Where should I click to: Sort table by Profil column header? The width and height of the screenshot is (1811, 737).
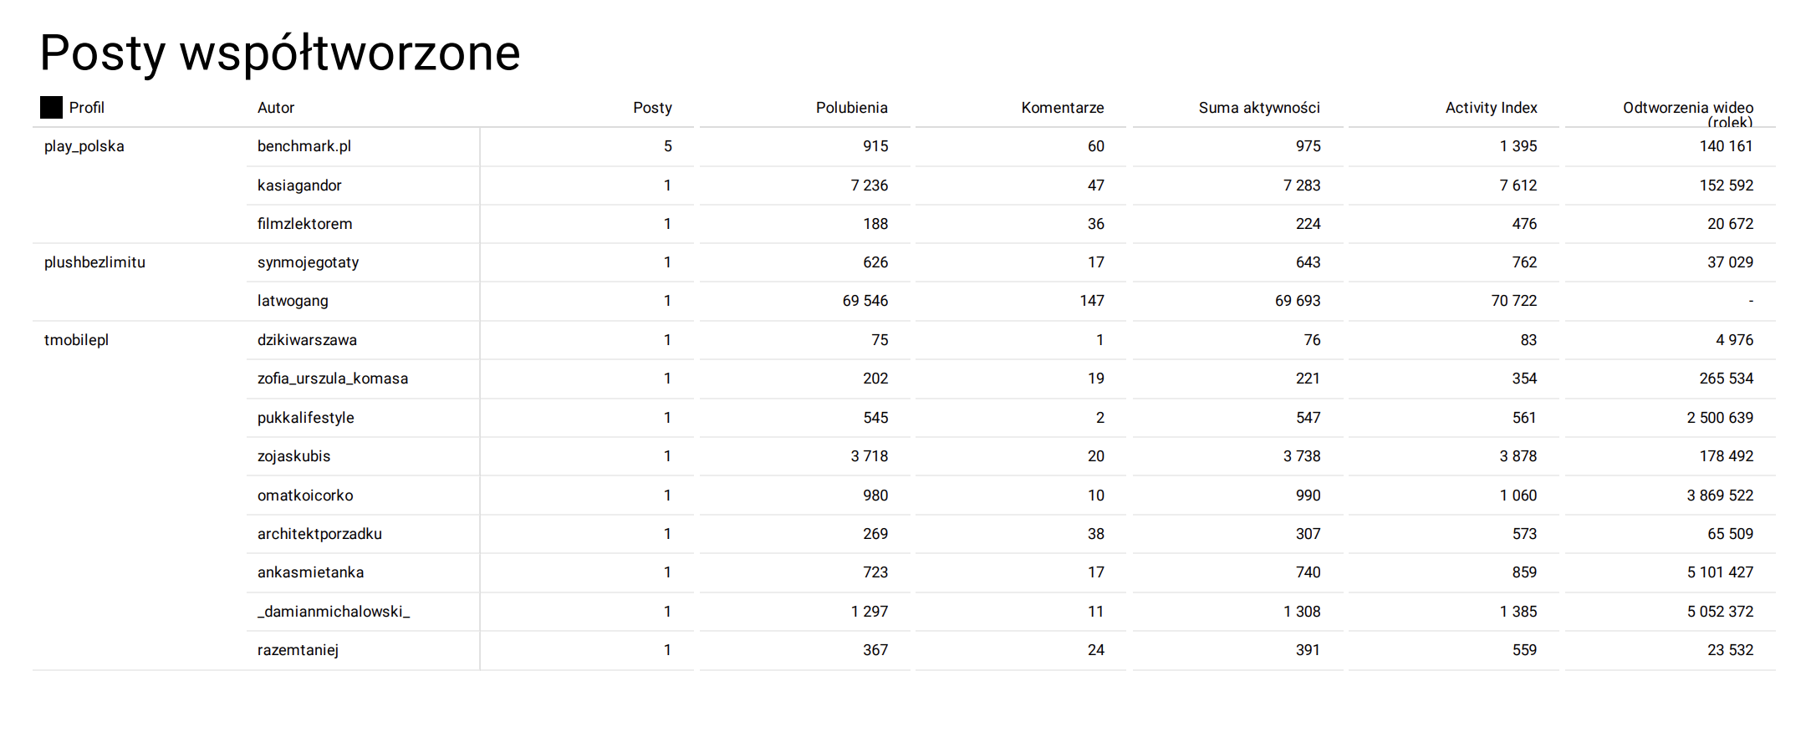coord(87,108)
